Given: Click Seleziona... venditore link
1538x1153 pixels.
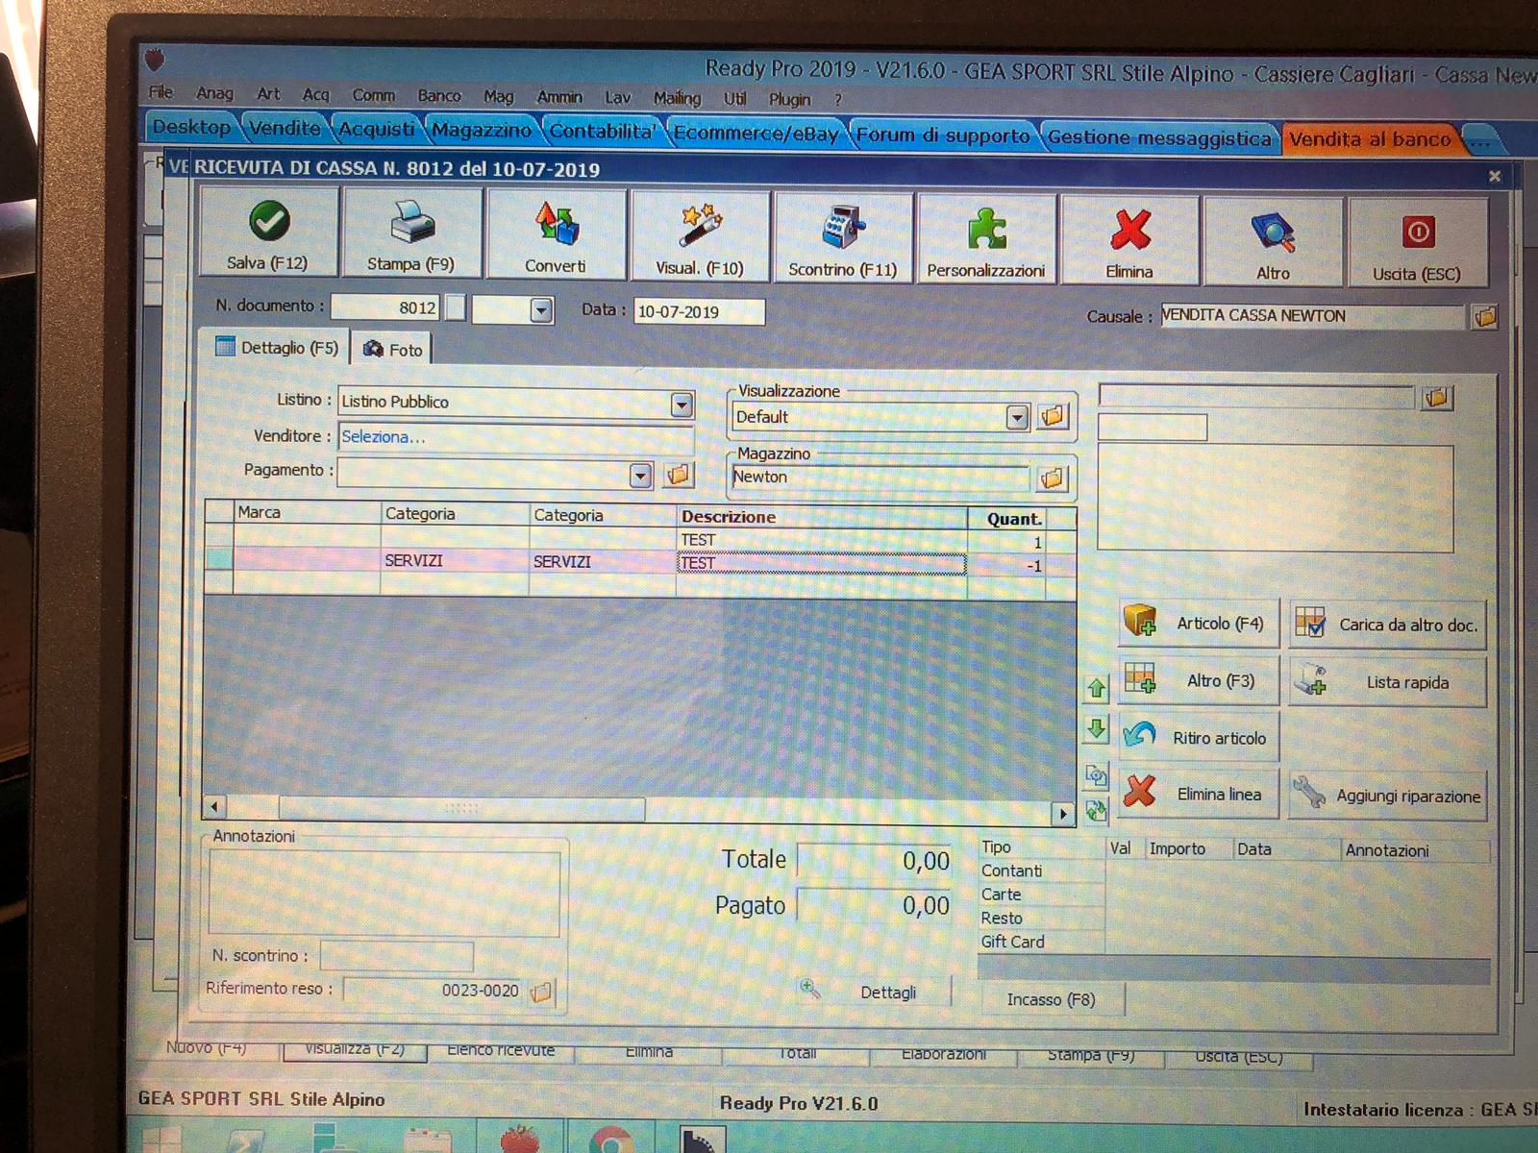Looking at the screenshot, I should tap(383, 437).
